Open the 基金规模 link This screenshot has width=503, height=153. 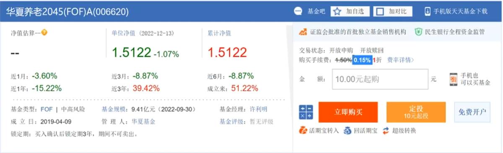(x=114, y=110)
